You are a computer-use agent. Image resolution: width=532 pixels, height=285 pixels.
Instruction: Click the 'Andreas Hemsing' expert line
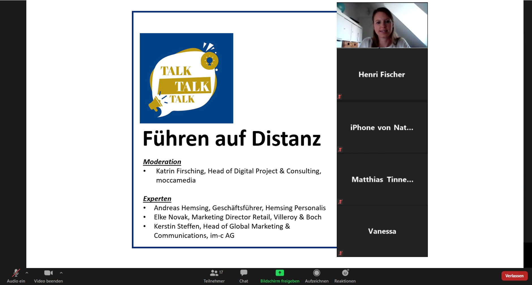[x=240, y=208]
